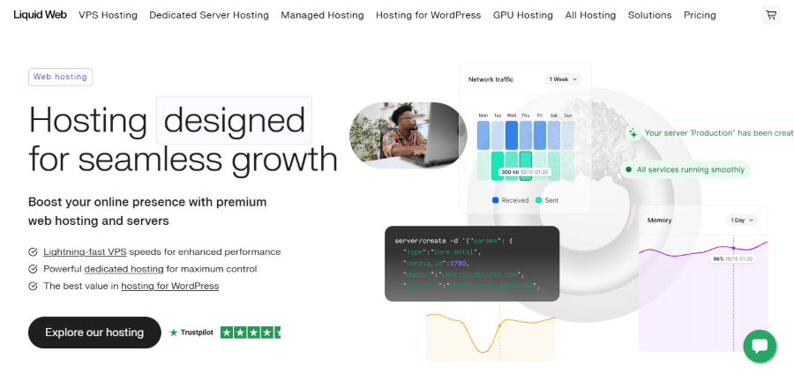Click the Explore our hosting button
The image size is (794, 381).
point(94,332)
